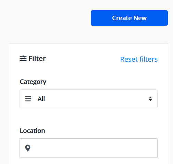
Task: Focus the Location text input field
Action: click(x=88, y=148)
